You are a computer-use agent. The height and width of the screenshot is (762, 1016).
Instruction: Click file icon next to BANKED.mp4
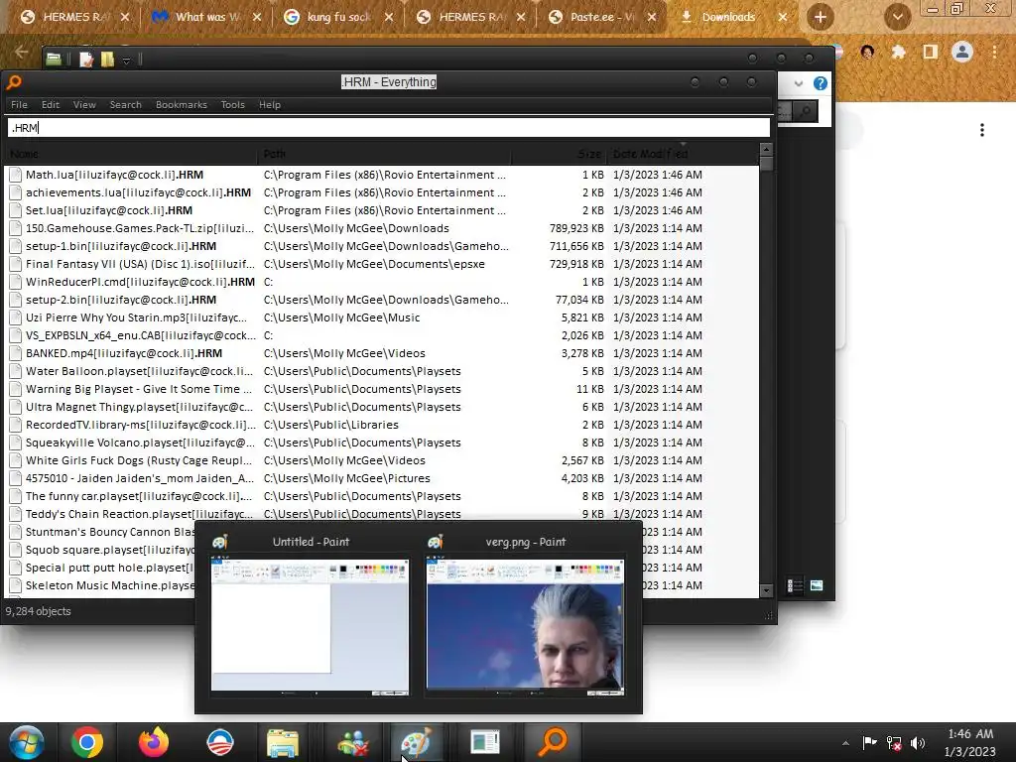pyautogui.click(x=16, y=353)
